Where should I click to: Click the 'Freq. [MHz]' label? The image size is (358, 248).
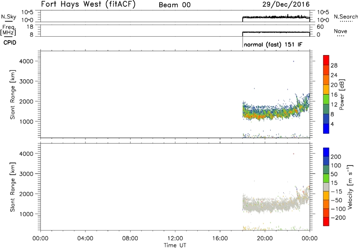pyautogui.click(x=9, y=30)
